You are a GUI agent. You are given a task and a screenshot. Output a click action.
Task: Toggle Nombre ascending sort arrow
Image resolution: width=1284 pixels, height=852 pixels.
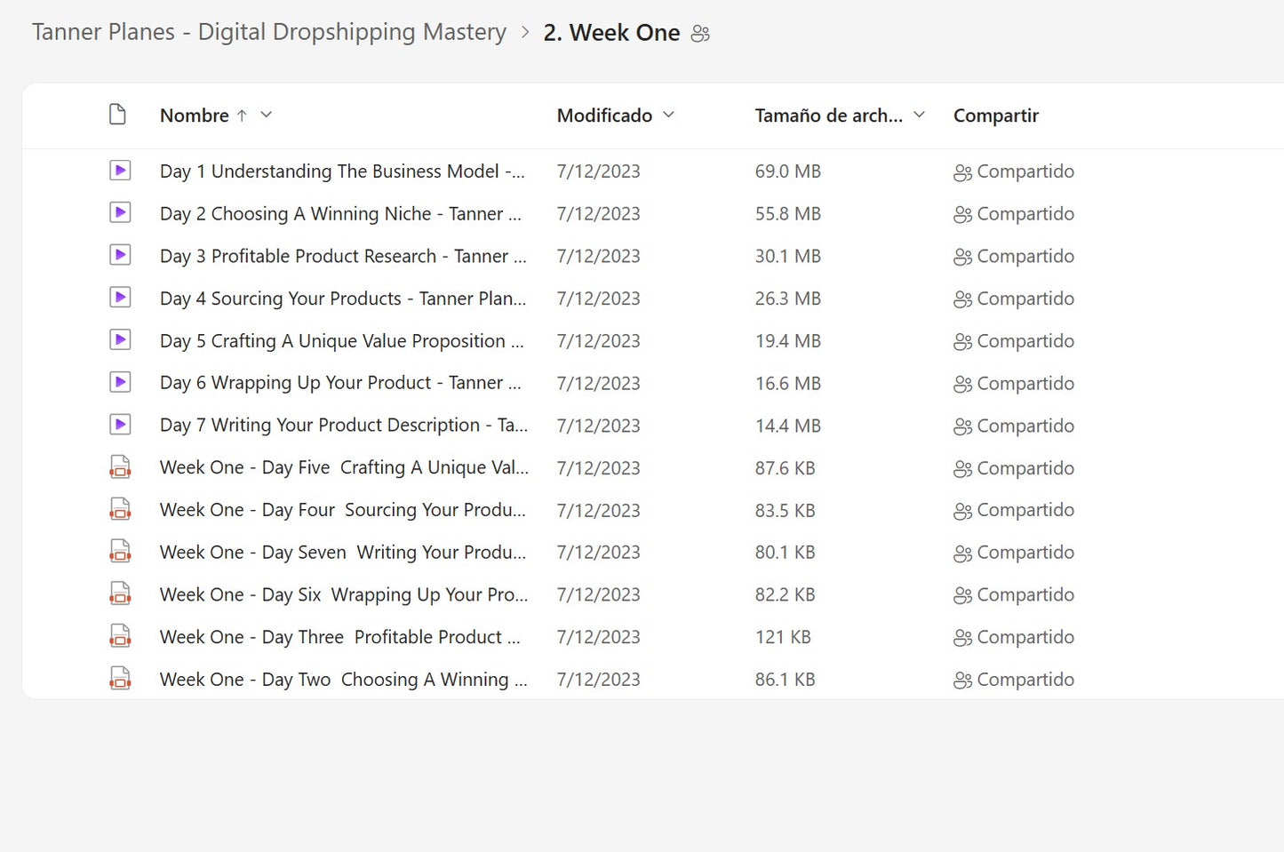click(x=242, y=115)
